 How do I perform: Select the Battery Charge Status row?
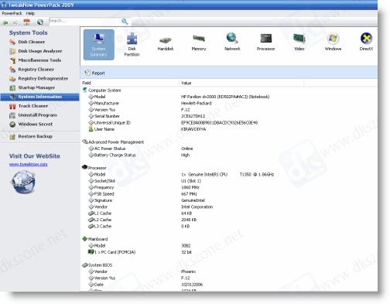(x=229, y=155)
